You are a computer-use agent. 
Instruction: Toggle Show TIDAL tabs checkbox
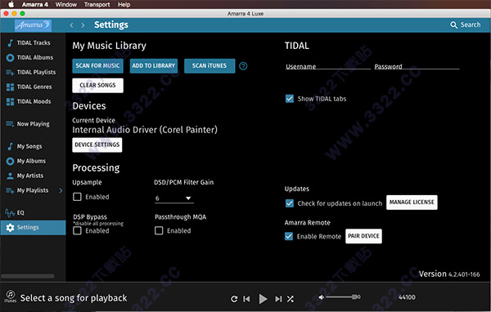290,99
